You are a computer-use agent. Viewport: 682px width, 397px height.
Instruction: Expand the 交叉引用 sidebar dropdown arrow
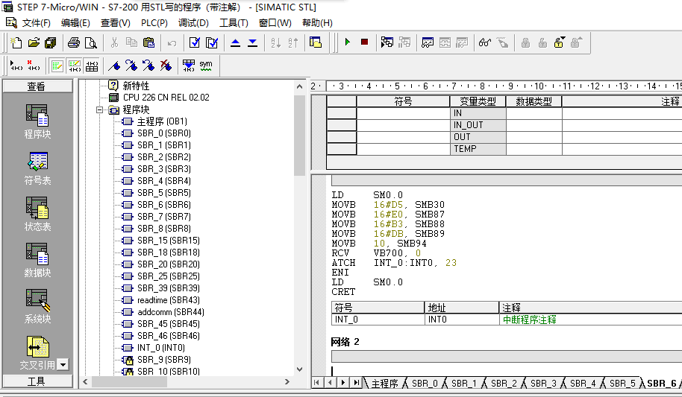coord(63,364)
